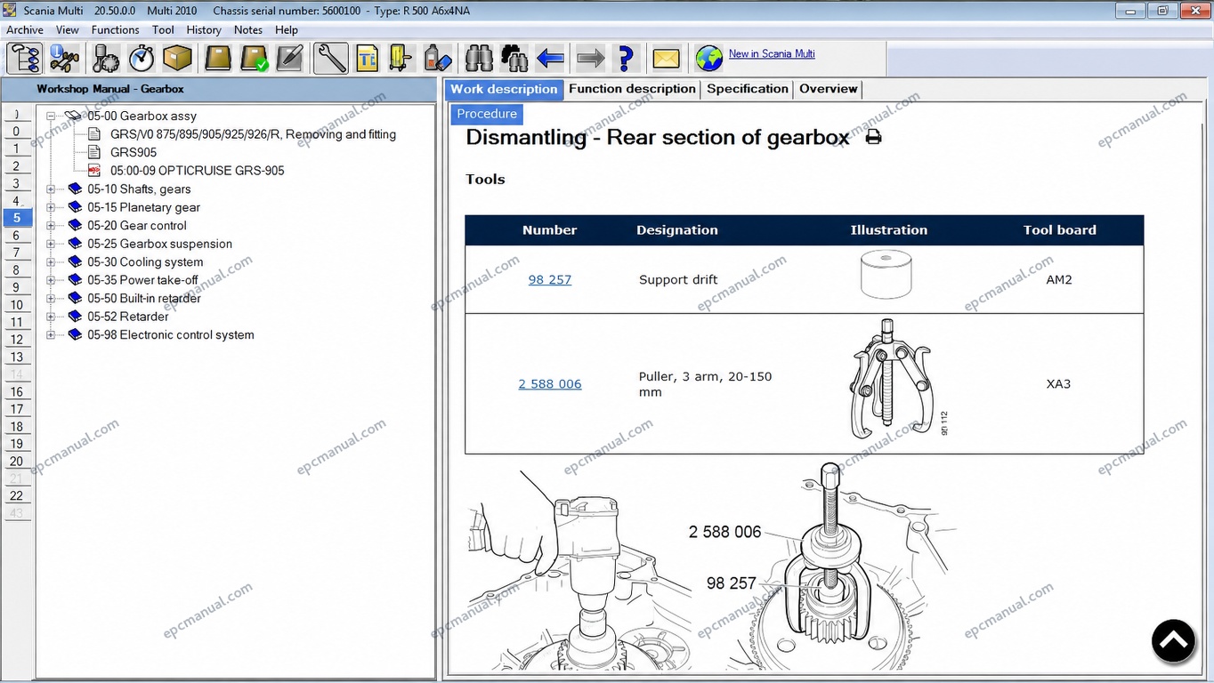Click the blue Procedure button
Viewport: 1214px width, 683px height.
pos(487,114)
